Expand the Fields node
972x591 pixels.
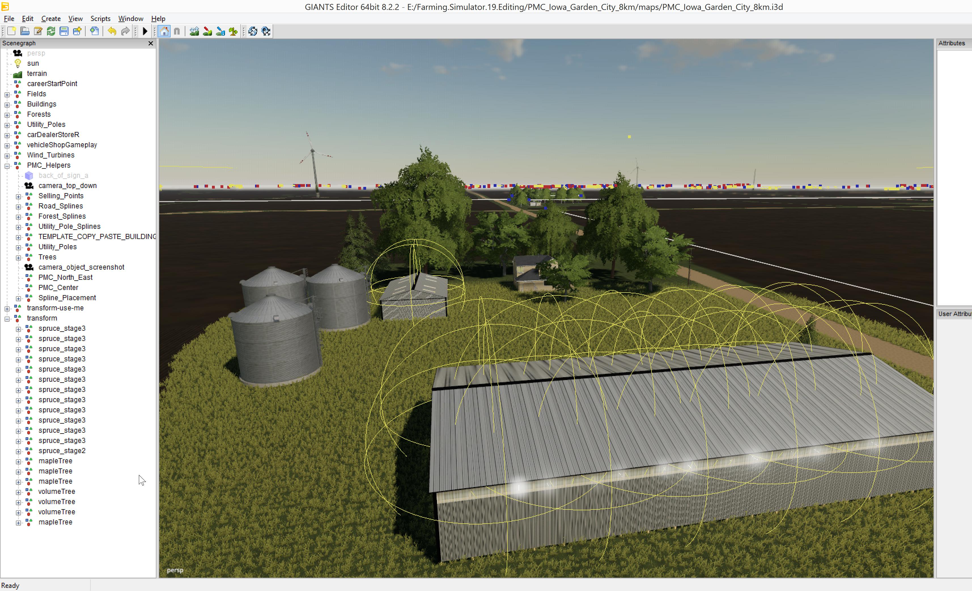point(7,95)
